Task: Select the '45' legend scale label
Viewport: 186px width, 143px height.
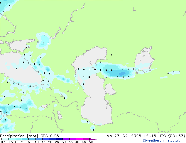Action: 84,142
